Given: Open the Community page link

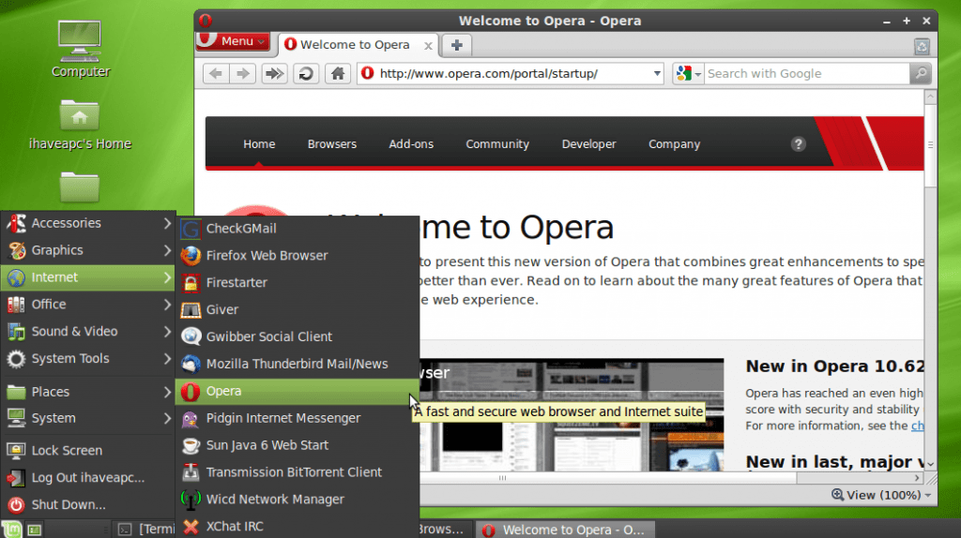Looking at the screenshot, I should tap(497, 143).
